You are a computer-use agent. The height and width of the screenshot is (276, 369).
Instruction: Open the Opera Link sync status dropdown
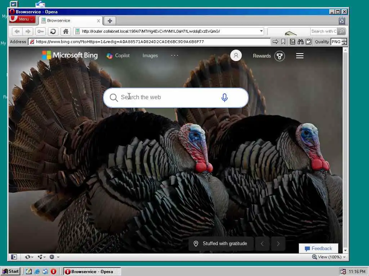[29, 257]
